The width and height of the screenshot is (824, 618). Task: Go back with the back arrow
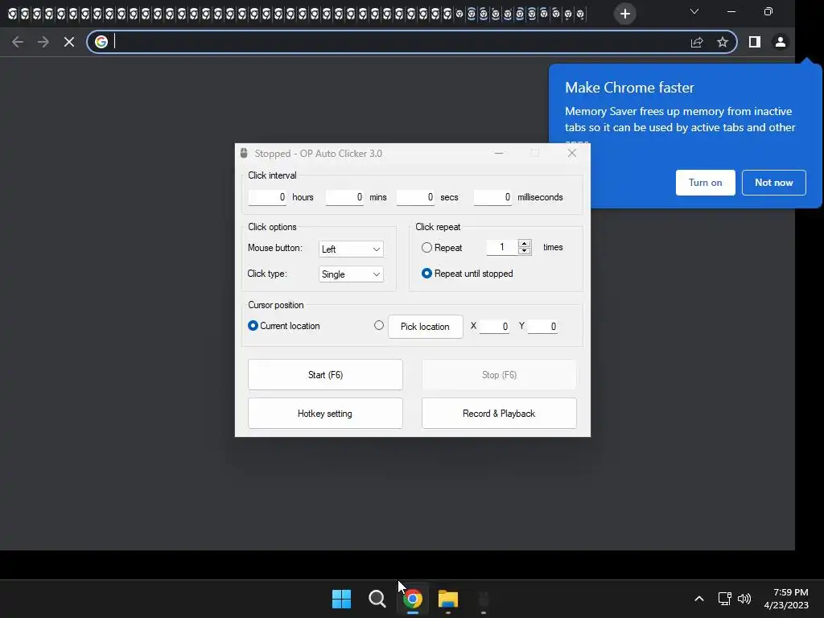pos(18,42)
